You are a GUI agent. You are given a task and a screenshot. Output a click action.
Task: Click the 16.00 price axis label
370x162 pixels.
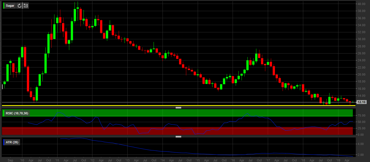tap(361, 89)
